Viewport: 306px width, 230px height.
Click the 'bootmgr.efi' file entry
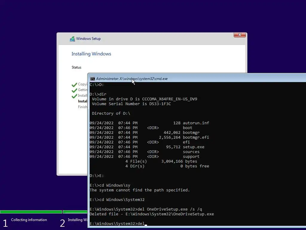point(196,137)
